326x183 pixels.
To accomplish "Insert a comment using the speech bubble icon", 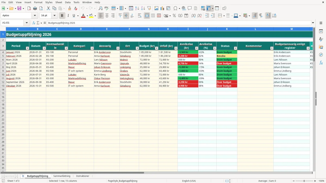I will coord(190,8).
